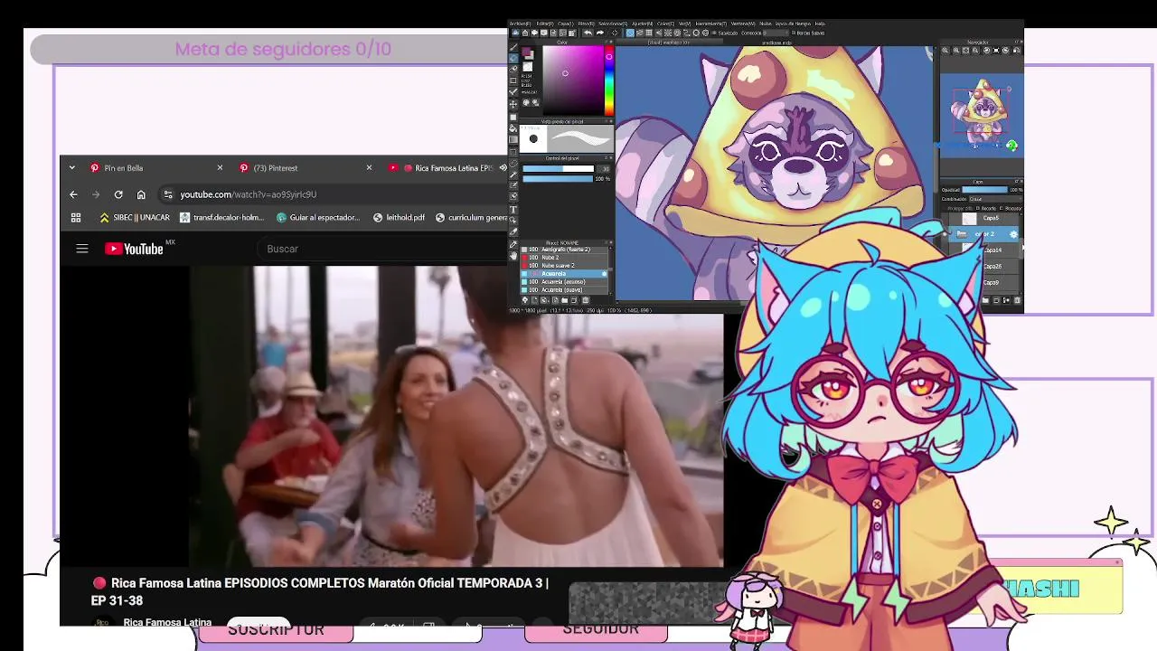Select the Eyedropper tool
Image resolution: width=1157 pixels, height=651 pixels.
[513, 243]
